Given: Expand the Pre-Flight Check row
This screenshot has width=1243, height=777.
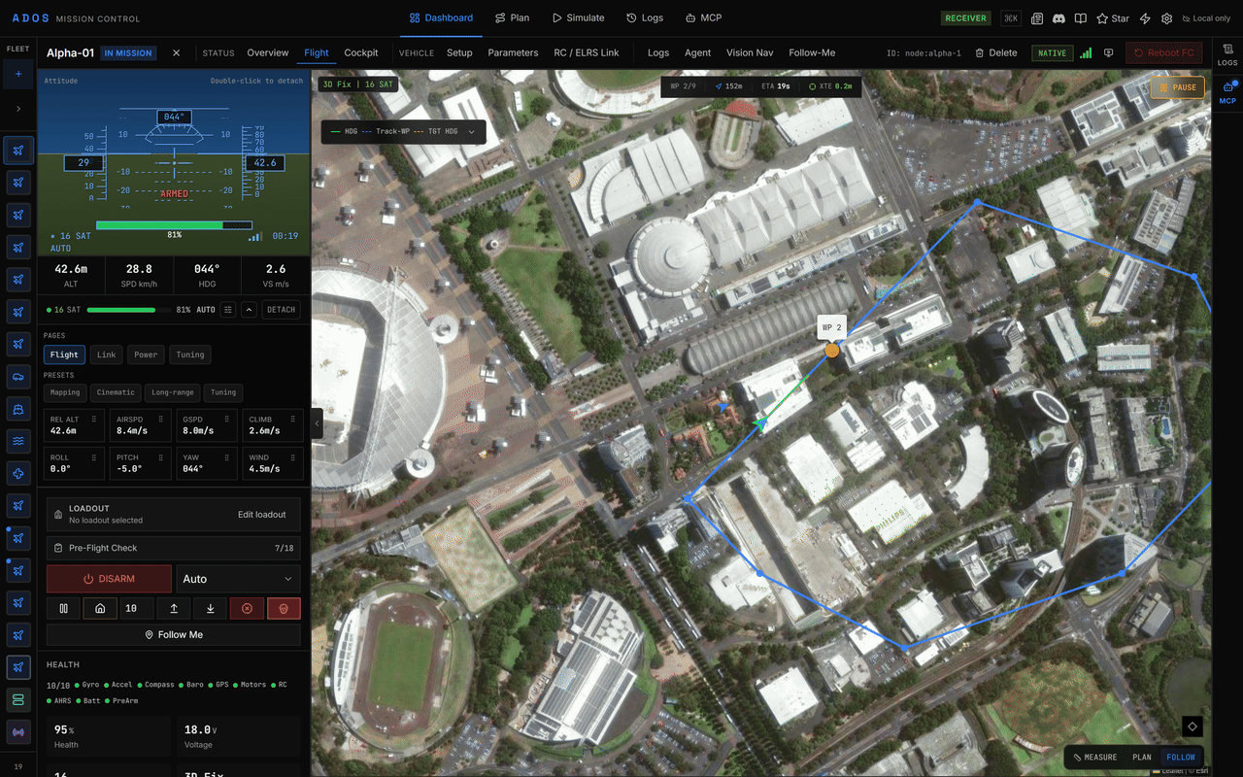Looking at the screenshot, I should point(174,548).
